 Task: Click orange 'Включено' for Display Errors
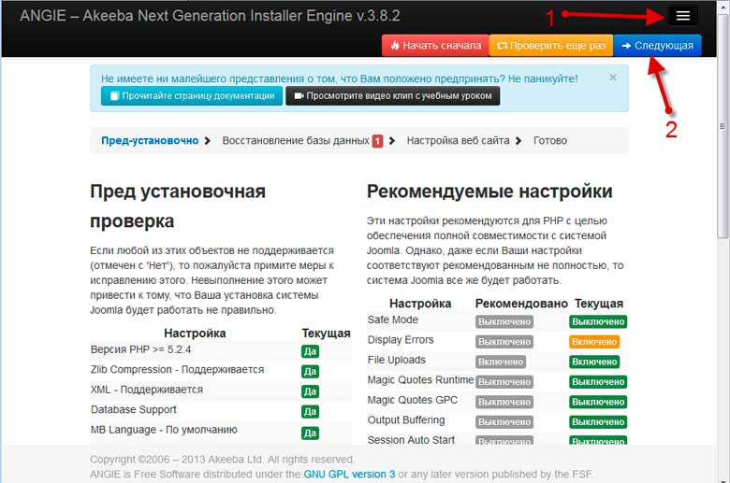[594, 342]
